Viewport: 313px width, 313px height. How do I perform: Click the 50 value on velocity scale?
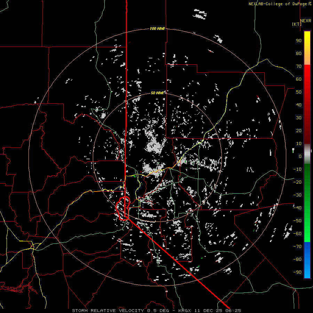tap(299, 92)
